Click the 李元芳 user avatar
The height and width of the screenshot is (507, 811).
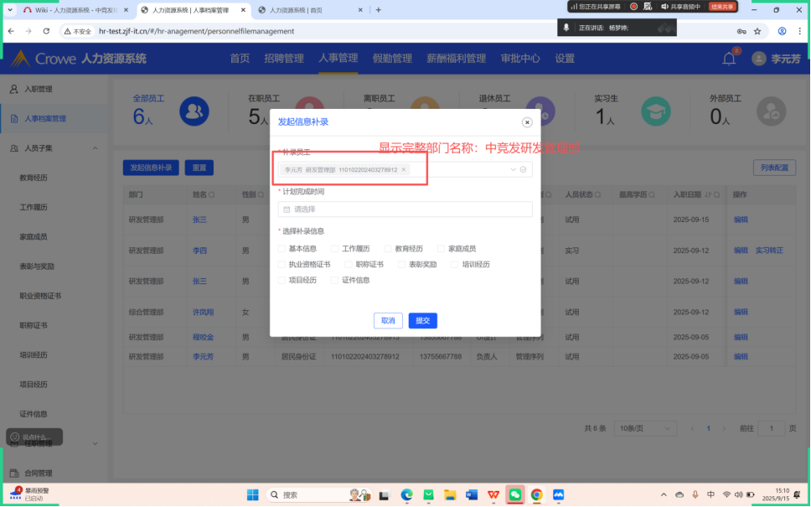pos(759,59)
